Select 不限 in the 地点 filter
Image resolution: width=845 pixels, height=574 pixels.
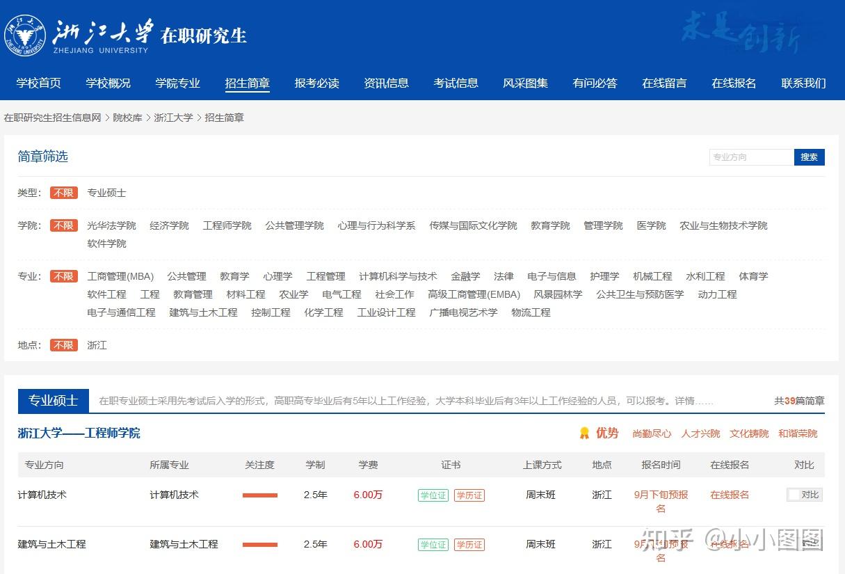(x=64, y=345)
